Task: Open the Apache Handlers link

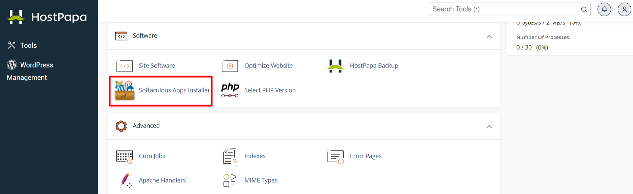Action: 162,180
